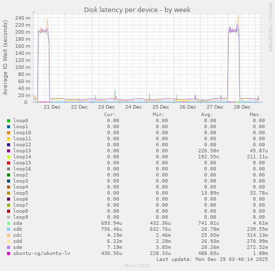Image resolution: width=275 pixels, height=271 pixels.
Task: Click ubuntu-lv min value '228.33u'
Action: (x=160, y=253)
